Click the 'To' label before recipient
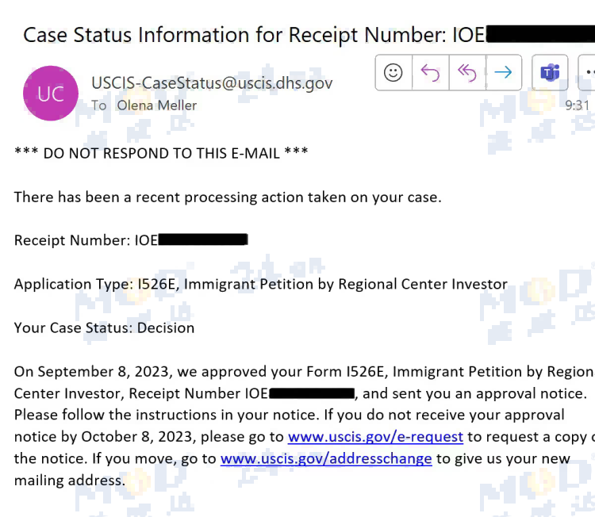This screenshot has width=595, height=517. (x=99, y=105)
